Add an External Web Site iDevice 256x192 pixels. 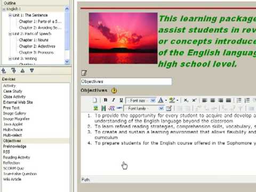pos(18,102)
